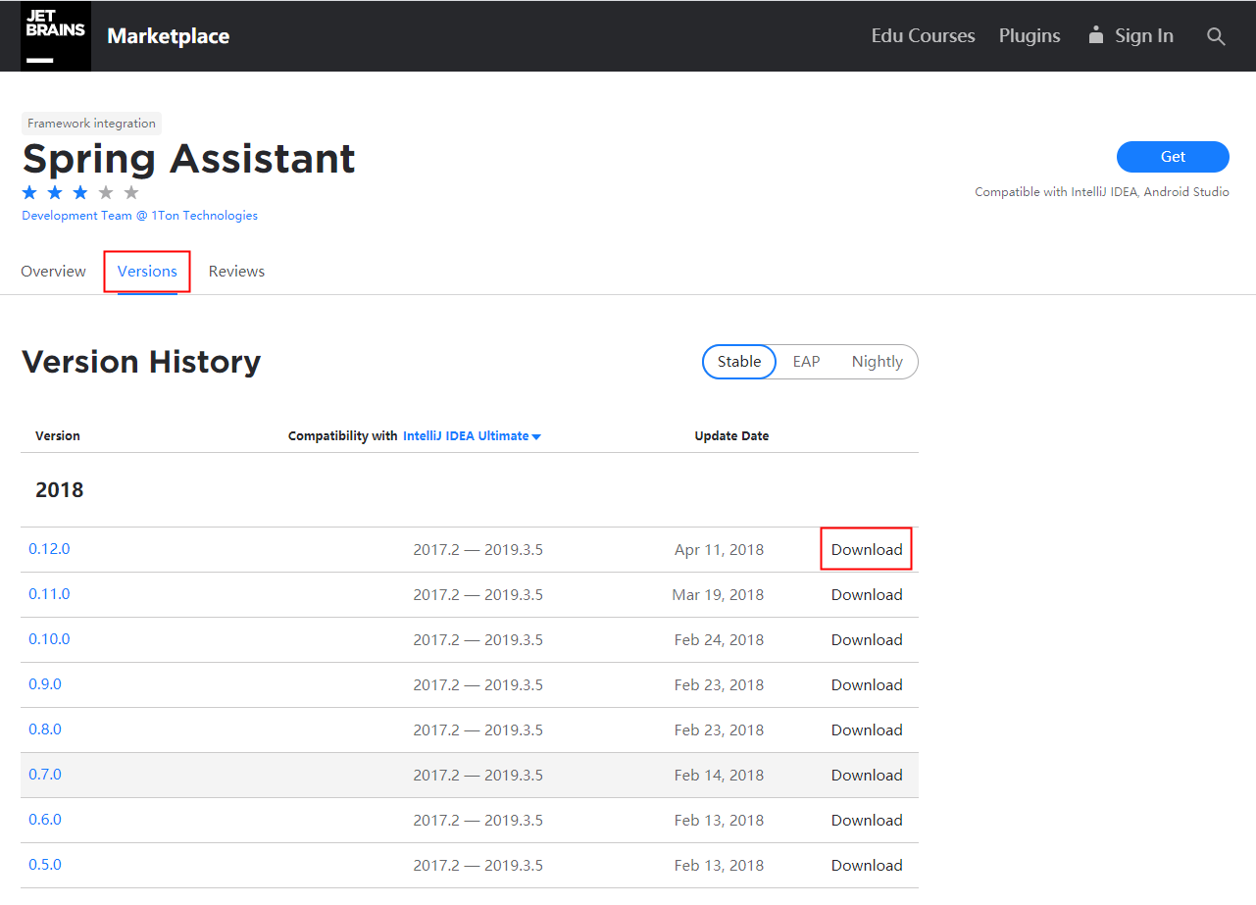Screen dimensions: 1256x905
Task: Switch to the Reviews tab
Action: [236, 271]
